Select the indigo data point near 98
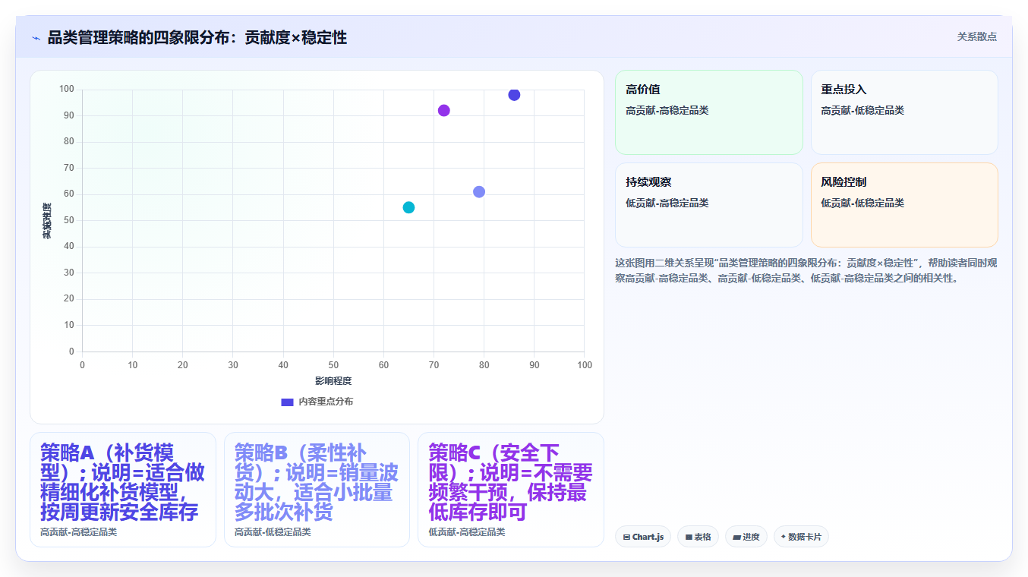 click(x=514, y=95)
